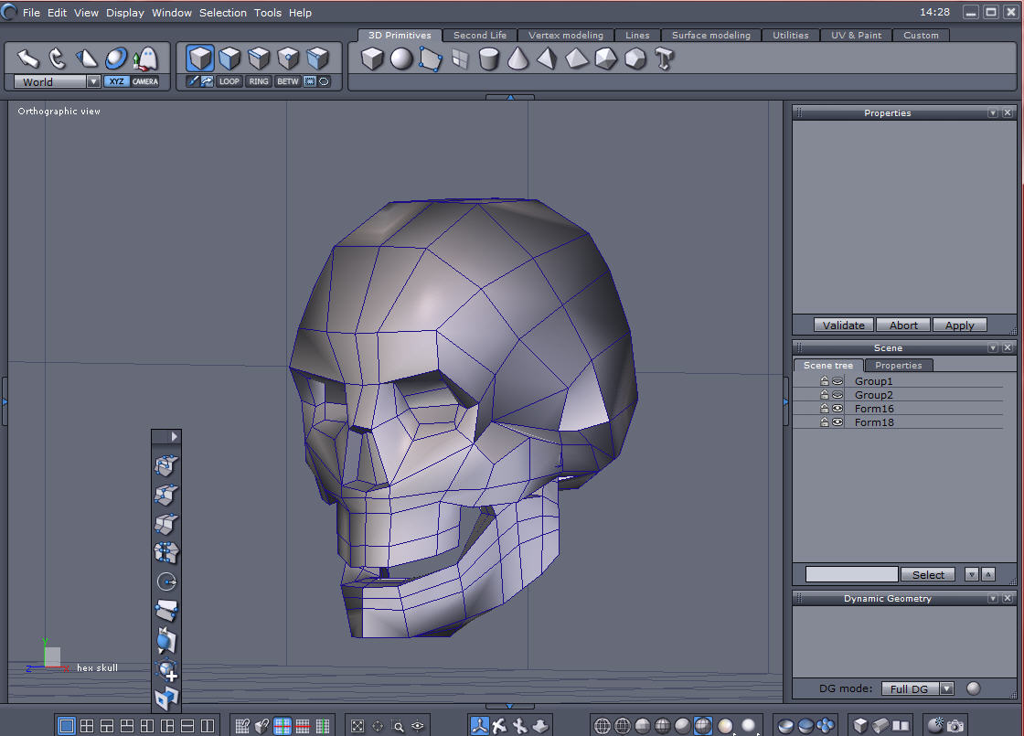Select Form16 in the scene tree
This screenshot has width=1024, height=736.
874,409
